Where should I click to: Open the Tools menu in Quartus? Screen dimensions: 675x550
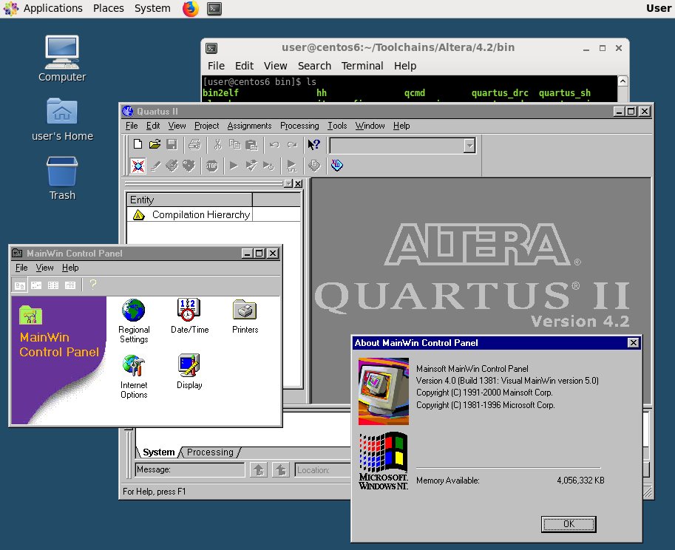337,126
